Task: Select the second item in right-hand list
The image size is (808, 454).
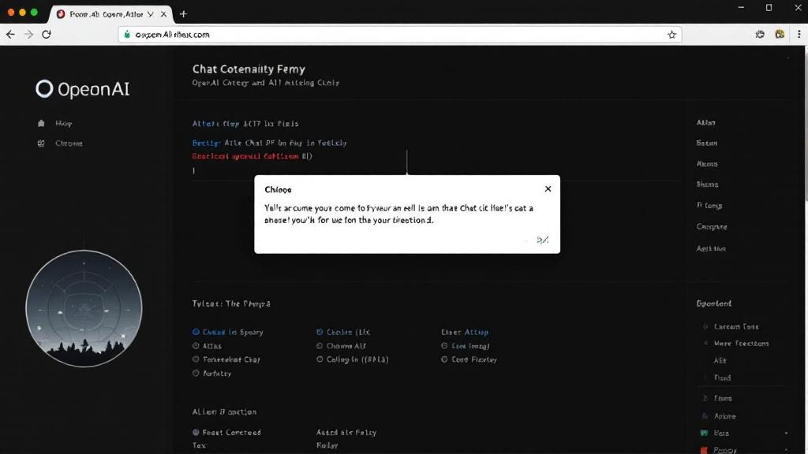Action: (707, 143)
